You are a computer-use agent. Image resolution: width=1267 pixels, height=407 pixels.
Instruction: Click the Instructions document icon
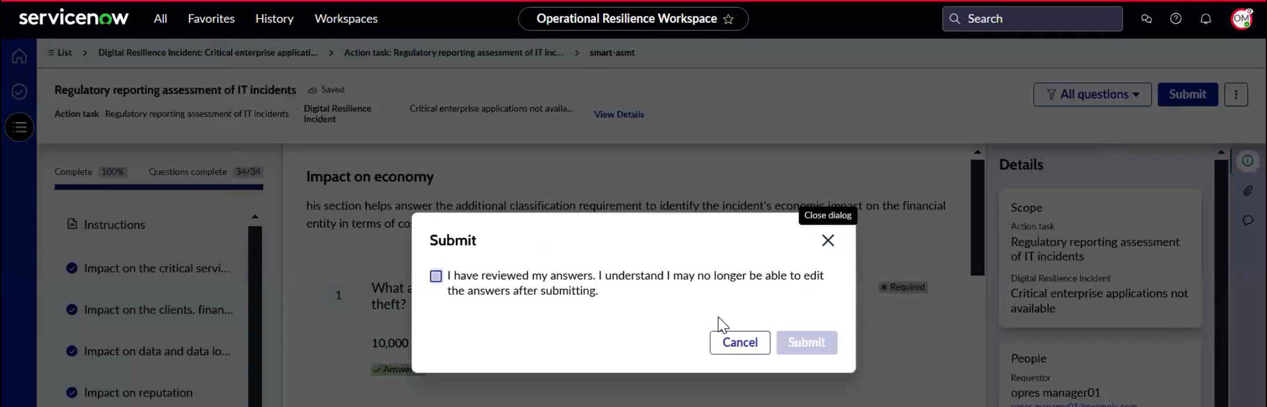[x=72, y=224]
